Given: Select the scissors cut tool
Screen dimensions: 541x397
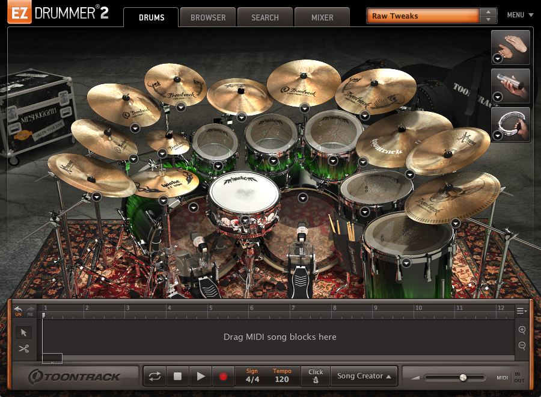Looking at the screenshot, I should point(24,348).
